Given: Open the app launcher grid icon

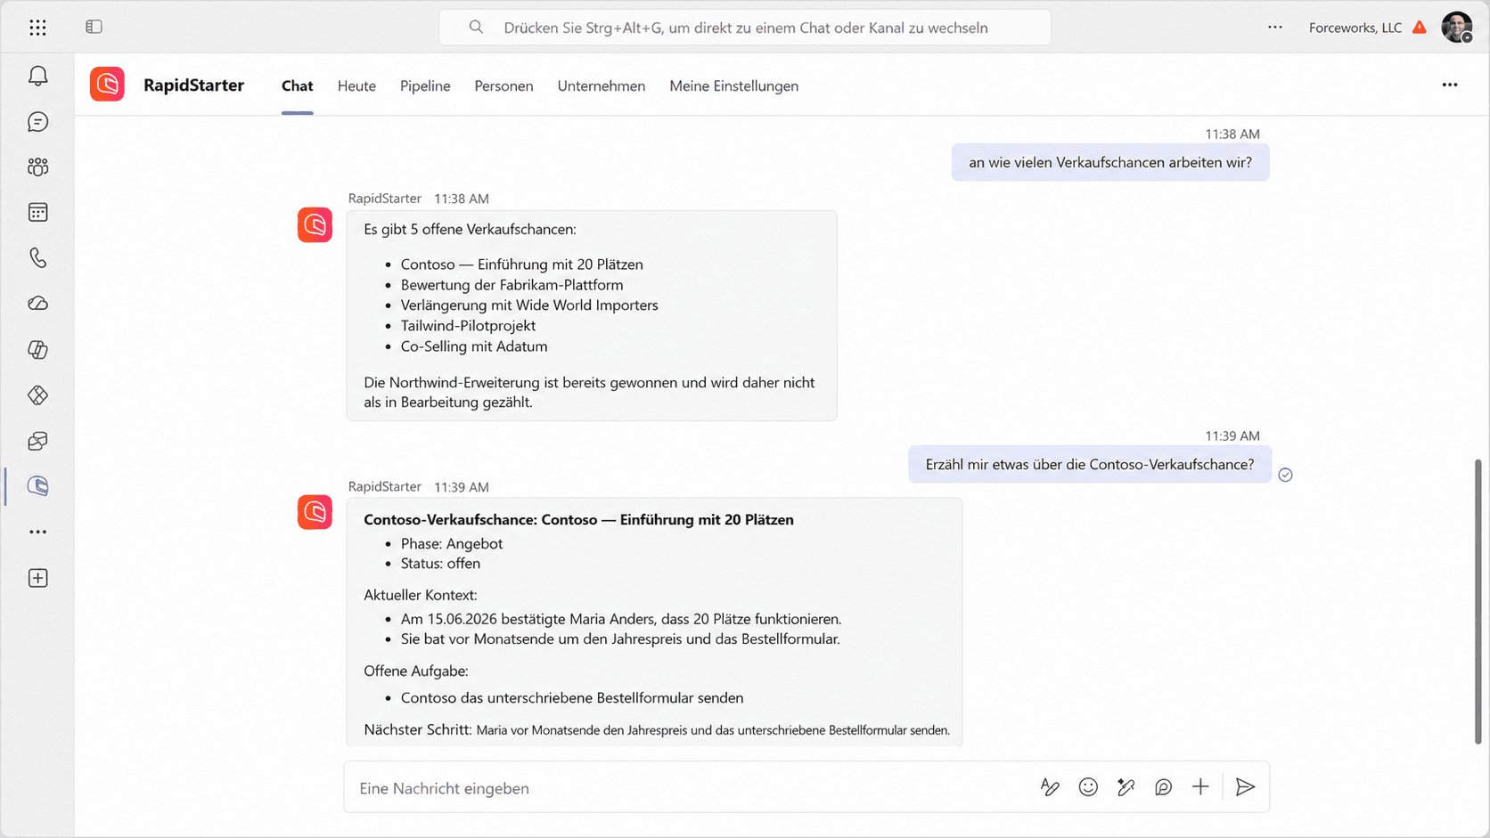Looking at the screenshot, I should coord(37,28).
